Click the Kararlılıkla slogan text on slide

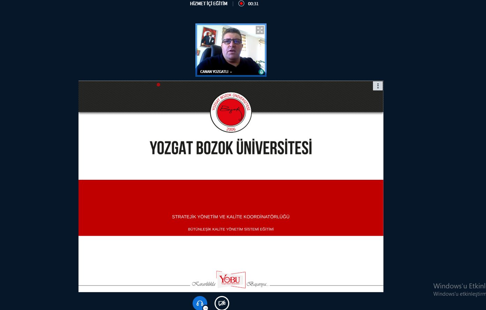click(x=204, y=284)
